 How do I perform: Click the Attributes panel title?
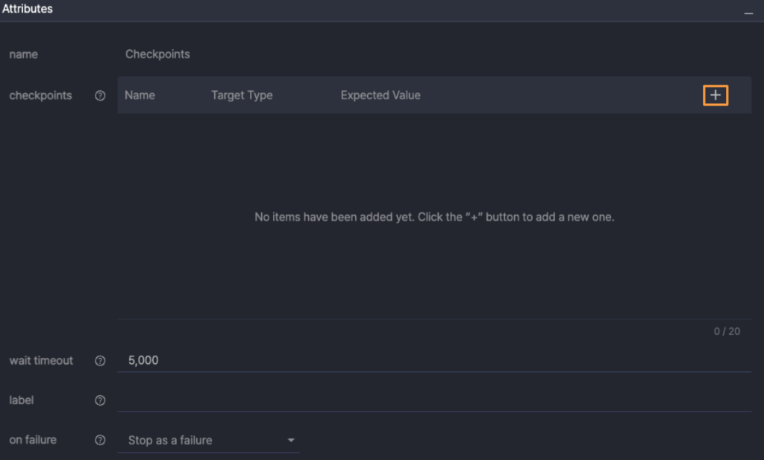[x=28, y=9]
